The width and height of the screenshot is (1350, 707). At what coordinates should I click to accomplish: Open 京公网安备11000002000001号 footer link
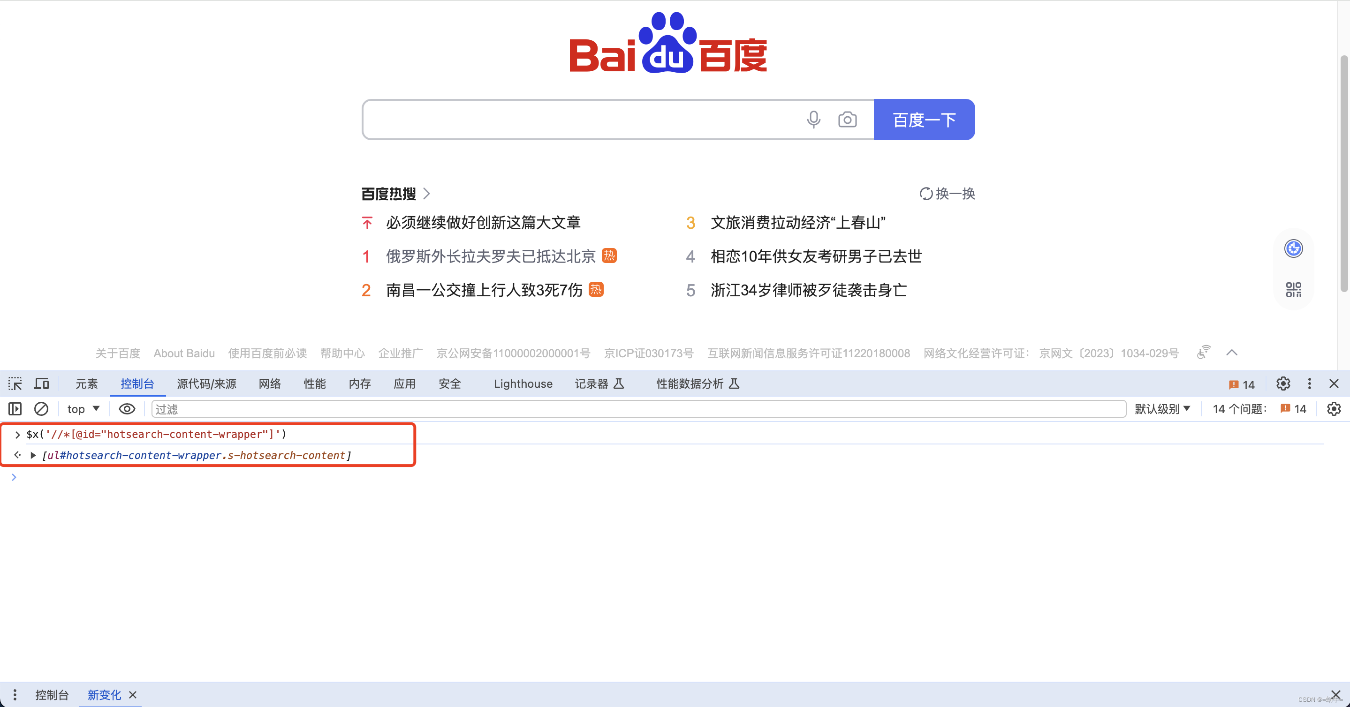[513, 353]
